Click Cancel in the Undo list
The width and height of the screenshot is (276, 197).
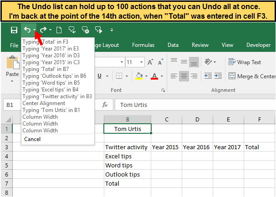57,139
